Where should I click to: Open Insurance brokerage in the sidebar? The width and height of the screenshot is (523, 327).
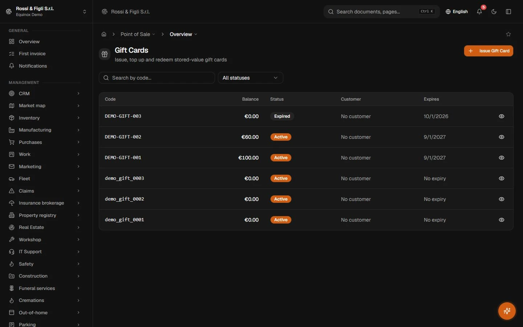(x=44, y=203)
